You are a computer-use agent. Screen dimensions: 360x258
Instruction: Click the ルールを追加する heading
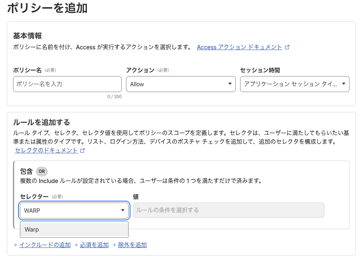click(42, 122)
